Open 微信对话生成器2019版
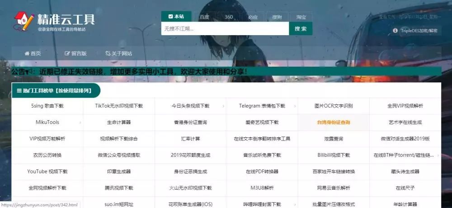This screenshot has height=208, width=452. point(405,139)
